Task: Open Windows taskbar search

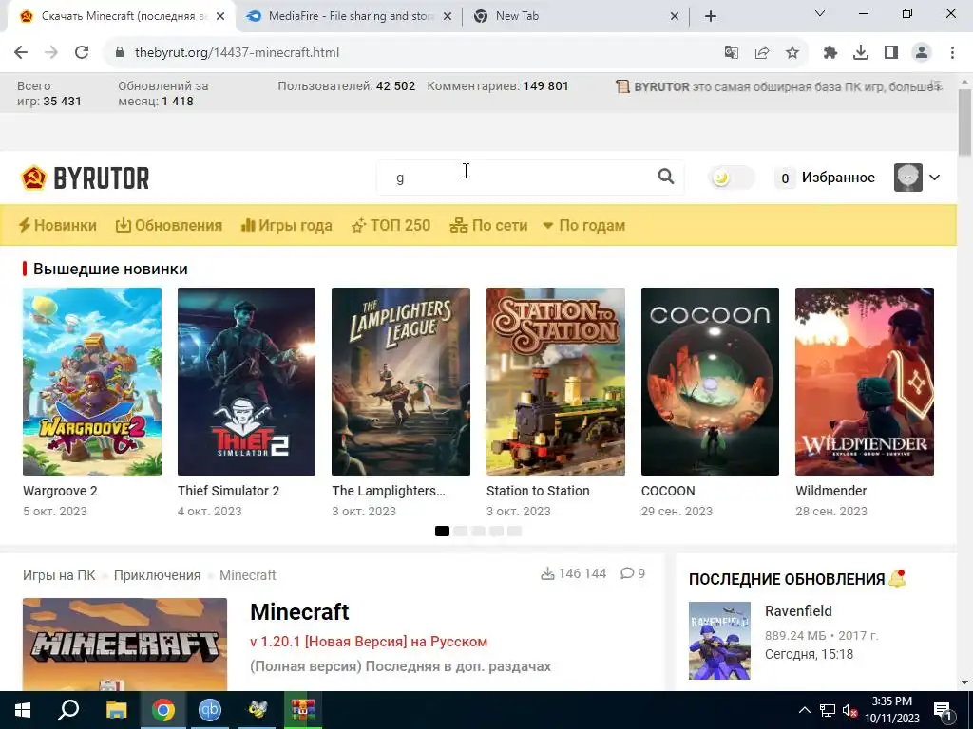Action: [x=68, y=710]
